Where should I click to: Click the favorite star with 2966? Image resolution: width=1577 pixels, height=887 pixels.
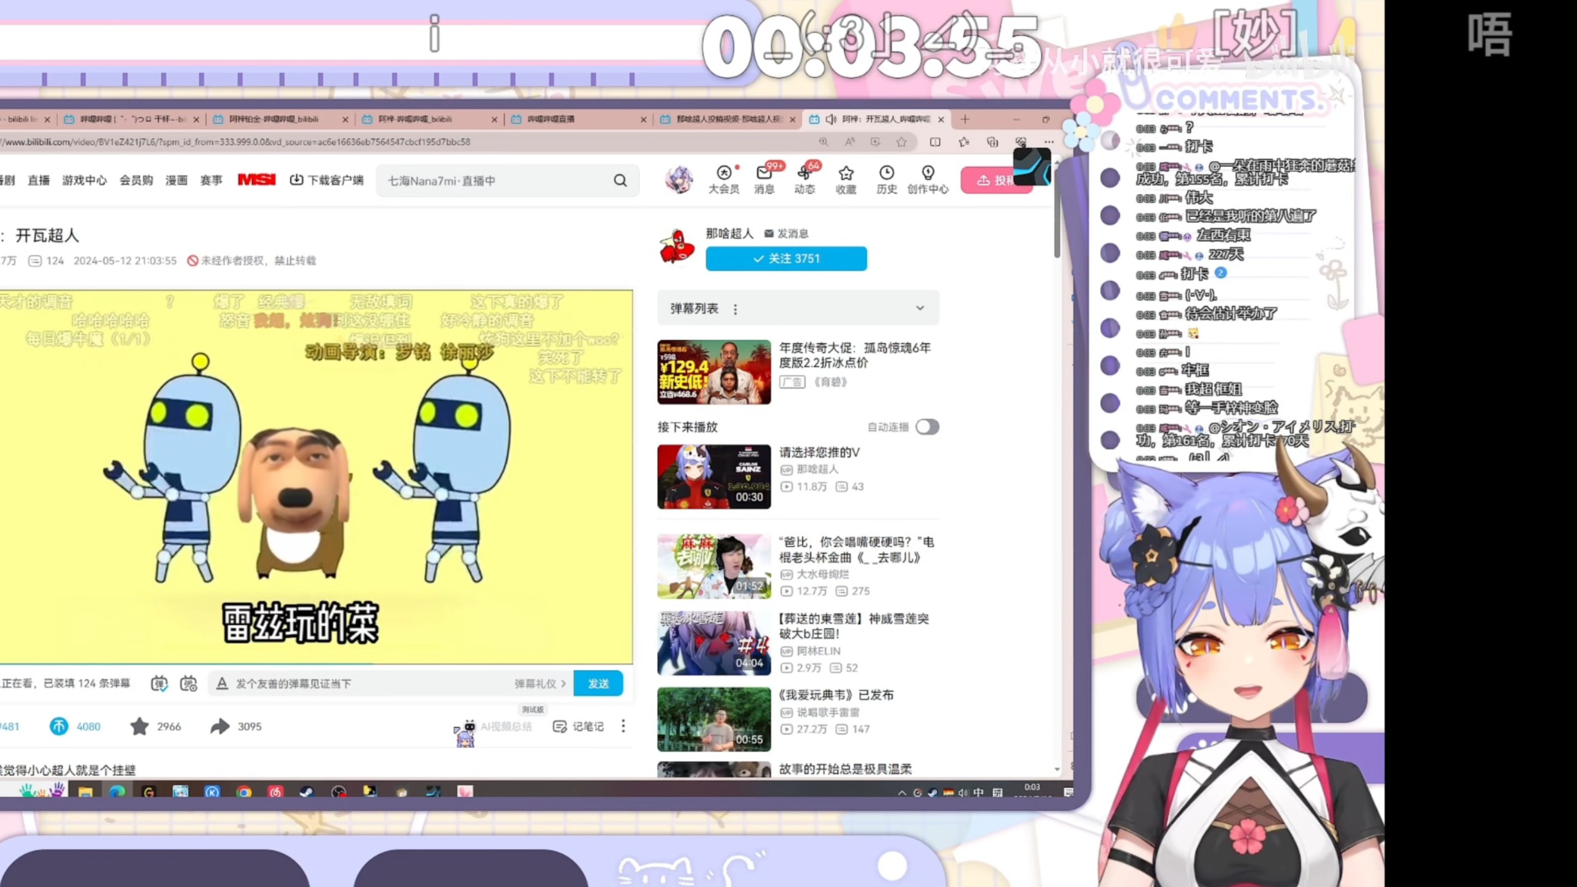pos(139,726)
